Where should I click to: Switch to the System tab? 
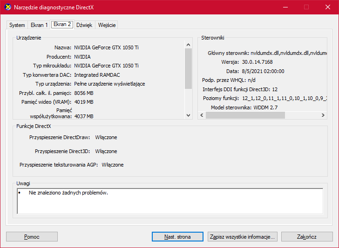[17, 25]
